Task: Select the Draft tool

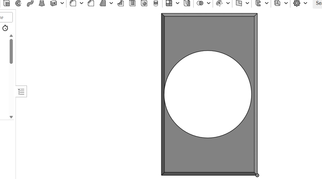Action: 103,3
